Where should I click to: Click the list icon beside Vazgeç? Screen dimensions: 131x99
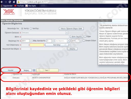34,70
